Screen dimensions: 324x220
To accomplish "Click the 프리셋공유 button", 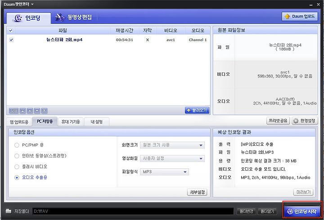I will point(278,121).
